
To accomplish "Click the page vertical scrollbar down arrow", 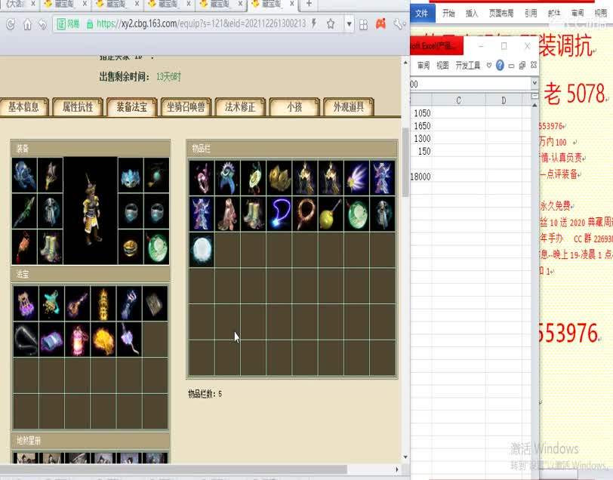I will coord(405,457).
